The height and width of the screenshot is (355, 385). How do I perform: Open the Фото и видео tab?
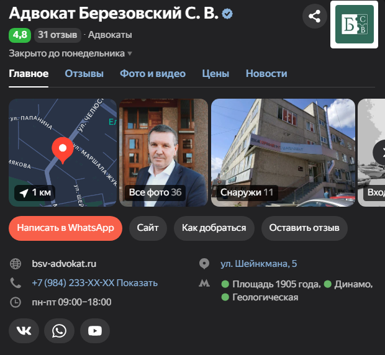[153, 74]
